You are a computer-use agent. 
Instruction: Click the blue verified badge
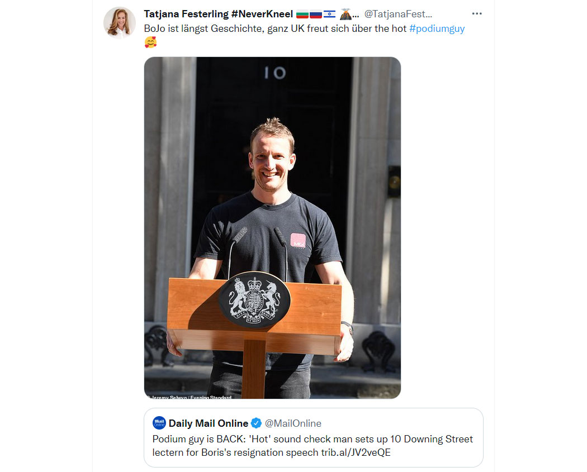[256, 423]
